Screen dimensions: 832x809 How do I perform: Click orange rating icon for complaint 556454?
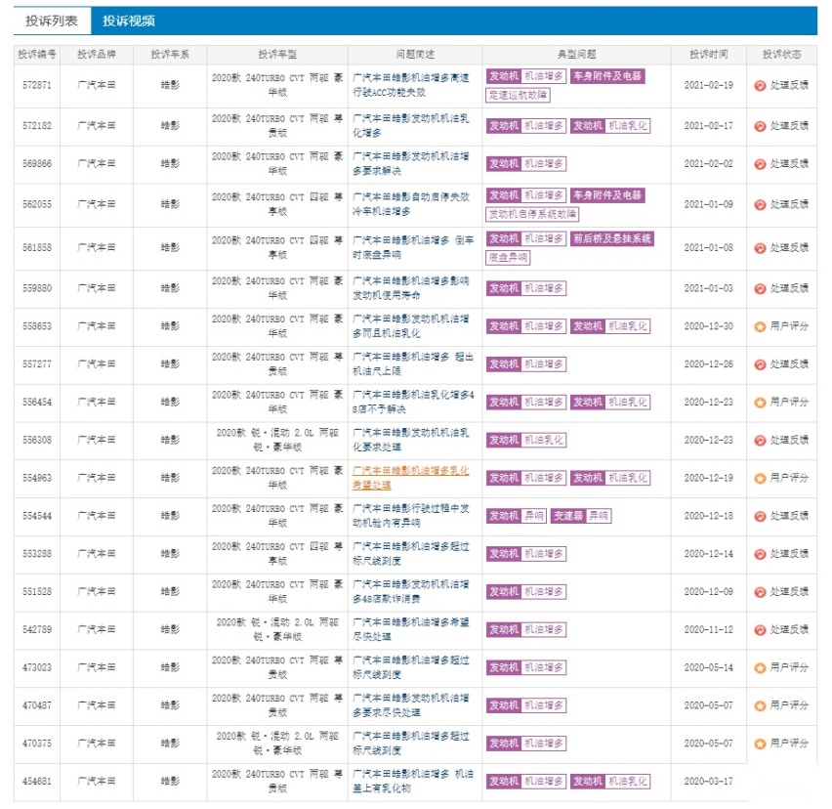pyautogui.click(x=760, y=403)
